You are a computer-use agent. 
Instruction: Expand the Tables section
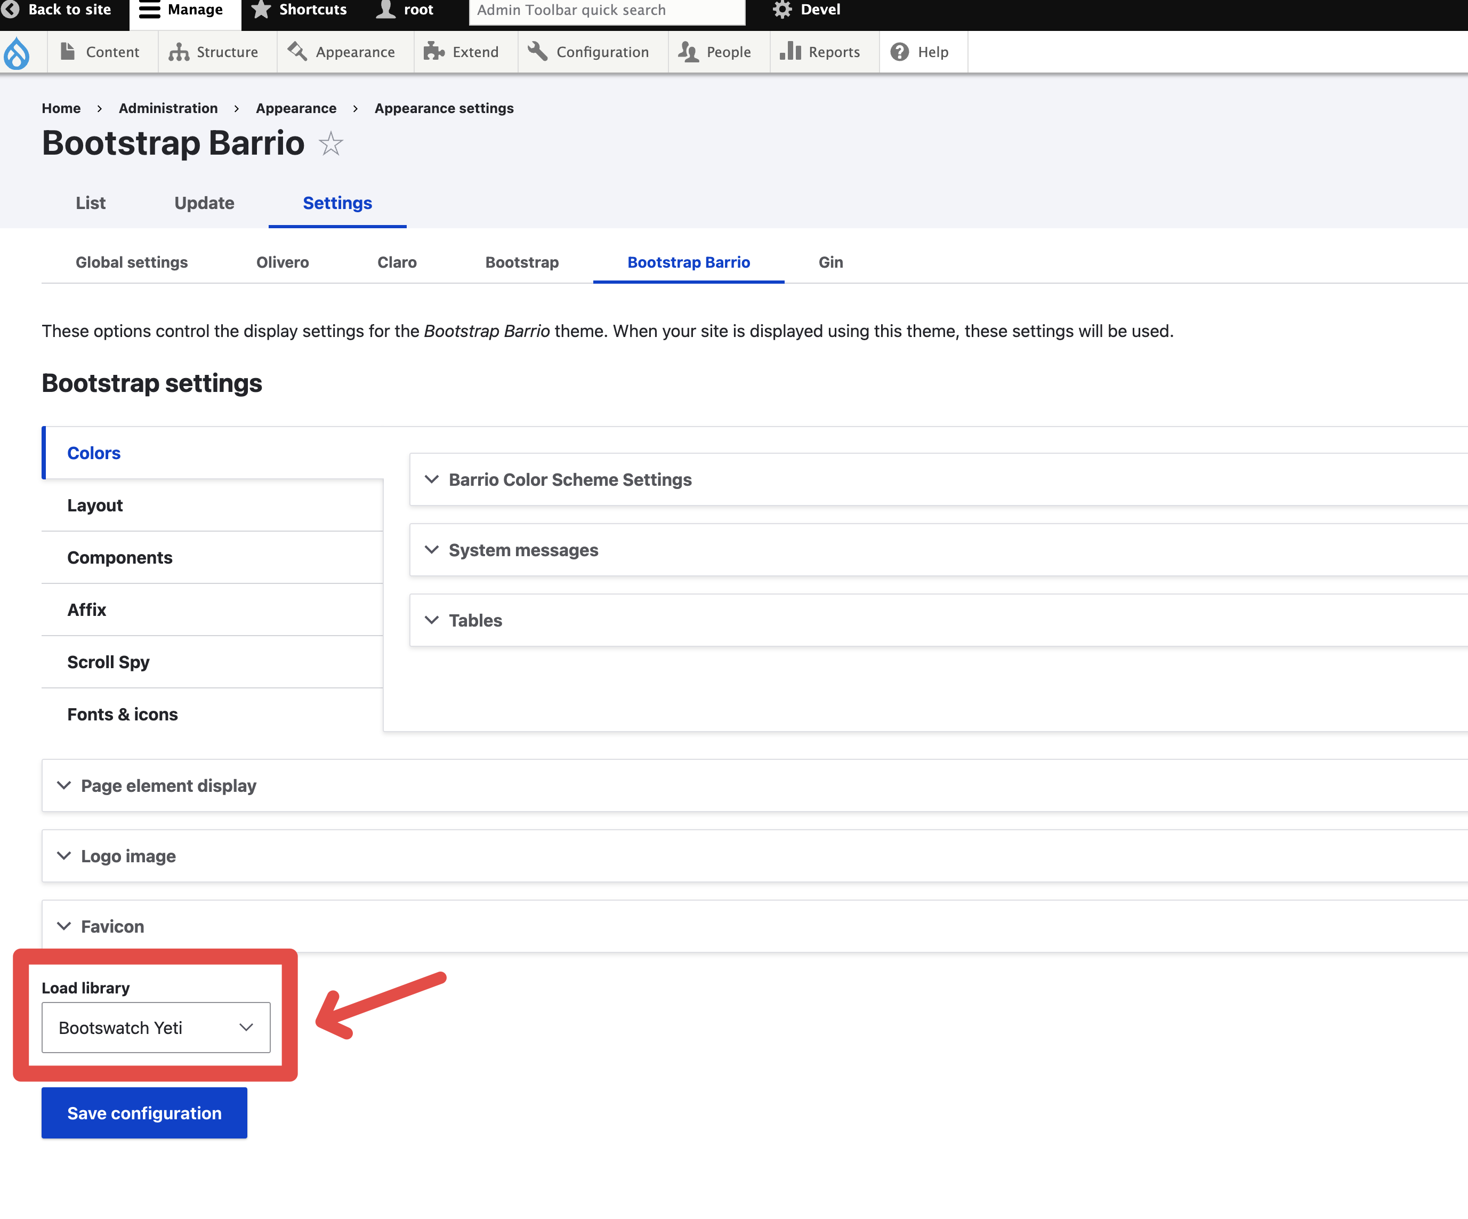pos(475,620)
